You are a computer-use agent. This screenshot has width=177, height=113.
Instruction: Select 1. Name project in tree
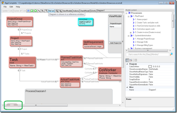[141, 19]
